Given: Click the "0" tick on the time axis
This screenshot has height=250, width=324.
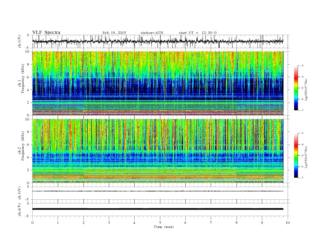Looking at the screenshot, I should 32,223.
